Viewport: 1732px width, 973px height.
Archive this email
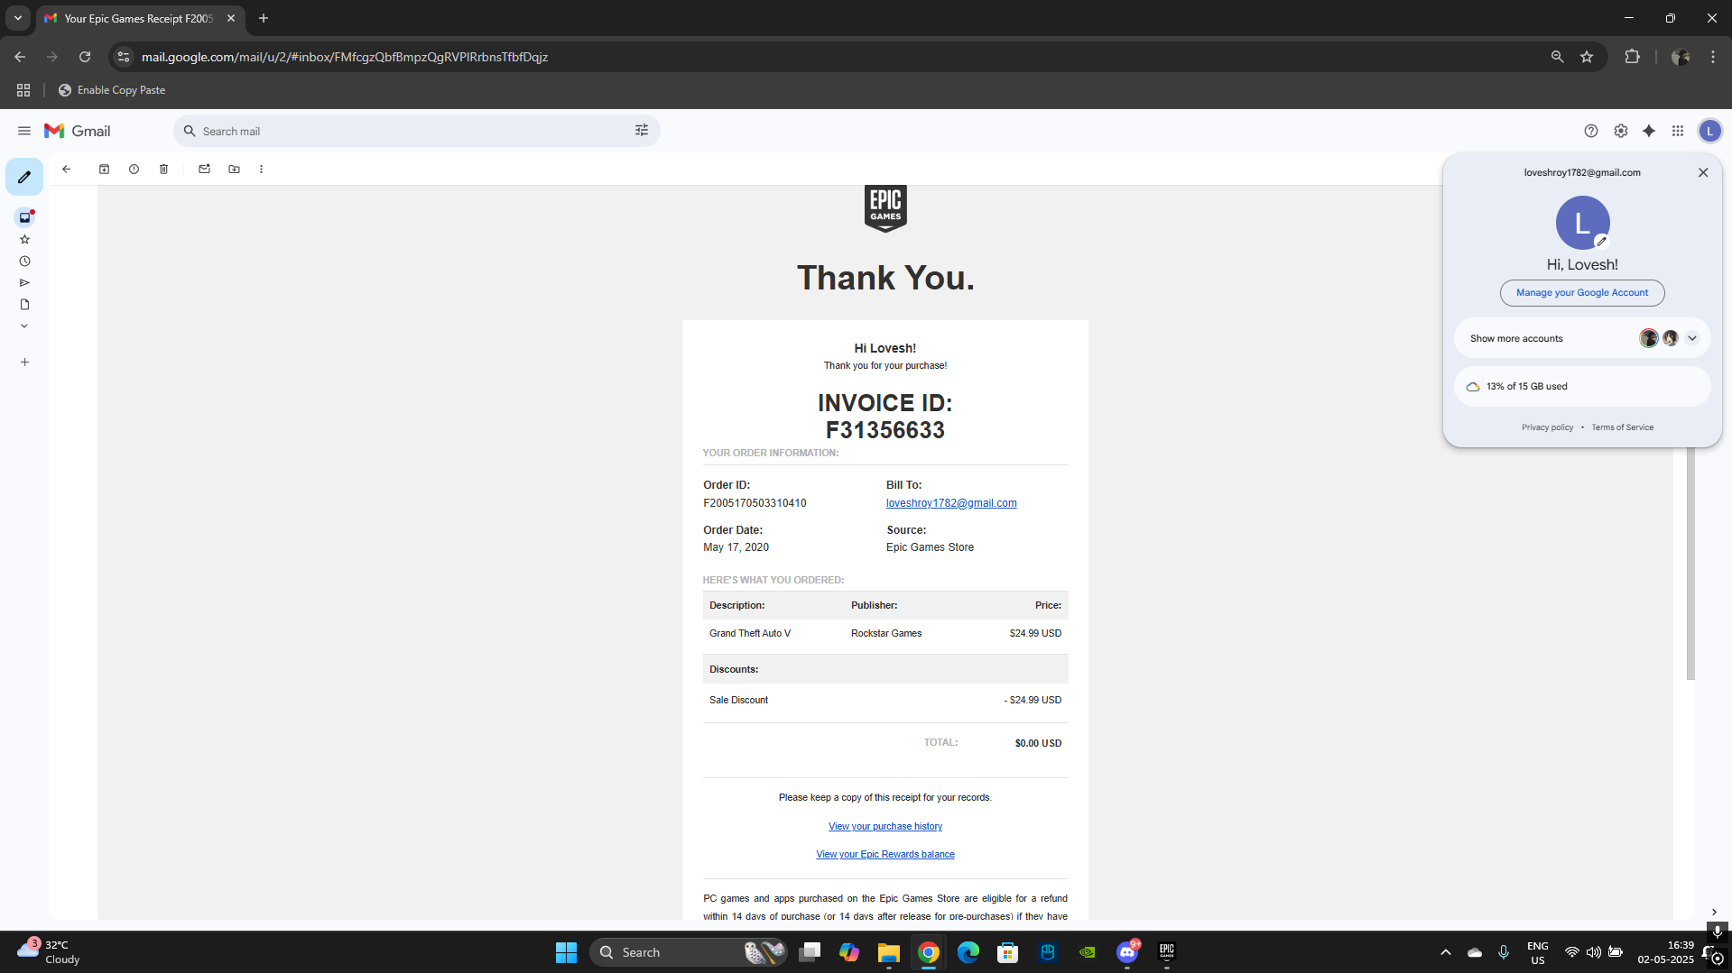(x=104, y=169)
